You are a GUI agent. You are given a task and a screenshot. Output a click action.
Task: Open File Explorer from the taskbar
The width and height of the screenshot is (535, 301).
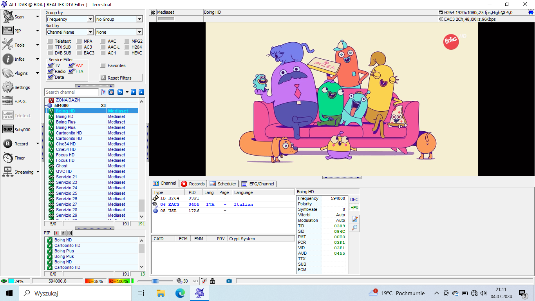[161, 293]
